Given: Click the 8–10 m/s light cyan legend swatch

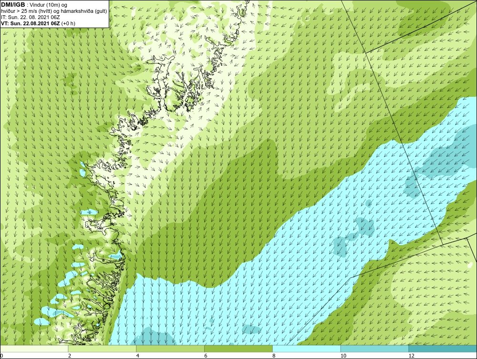Looking at the screenshot, I should (x=307, y=349).
